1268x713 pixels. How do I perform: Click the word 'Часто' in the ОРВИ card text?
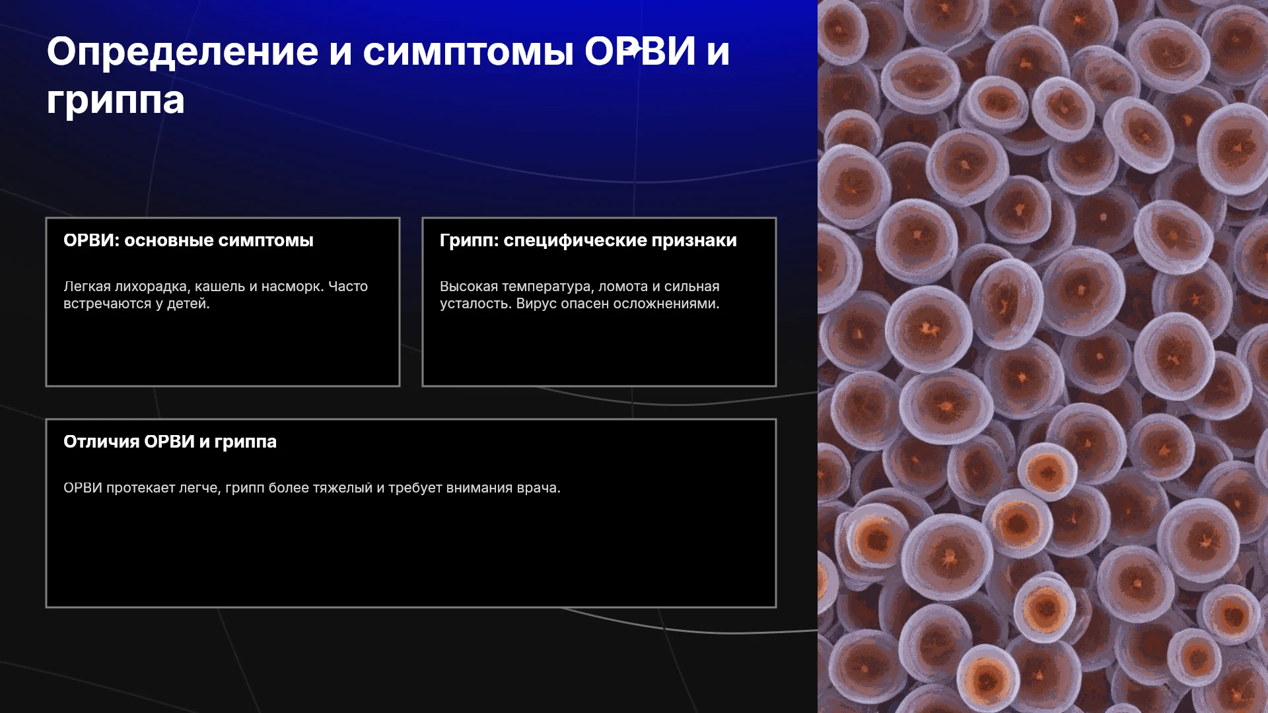pyautogui.click(x=348, y=287)
